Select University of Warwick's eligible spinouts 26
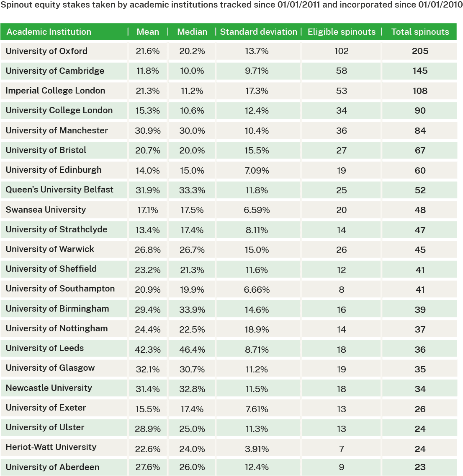 [x=342, y=250]
